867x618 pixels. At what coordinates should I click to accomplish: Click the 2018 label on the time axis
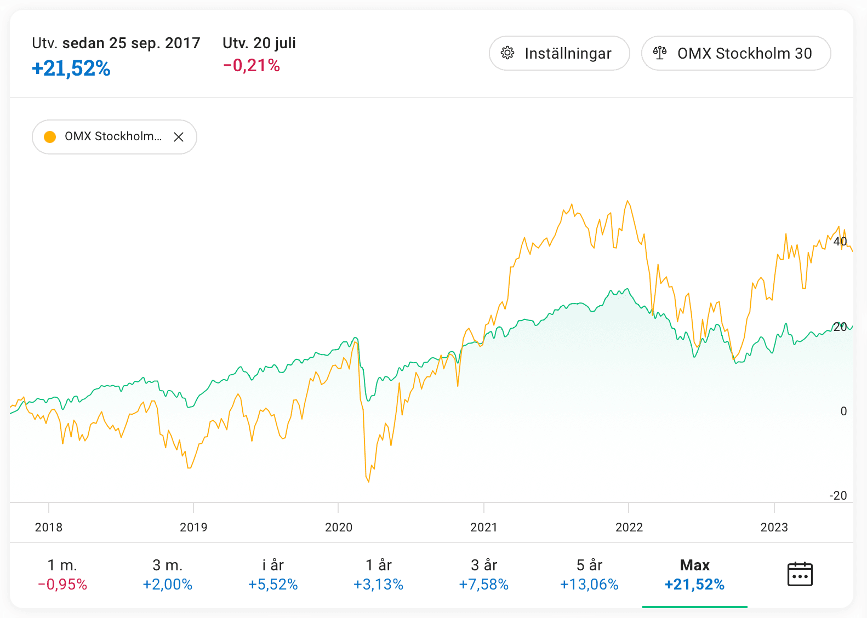point(49,527)
